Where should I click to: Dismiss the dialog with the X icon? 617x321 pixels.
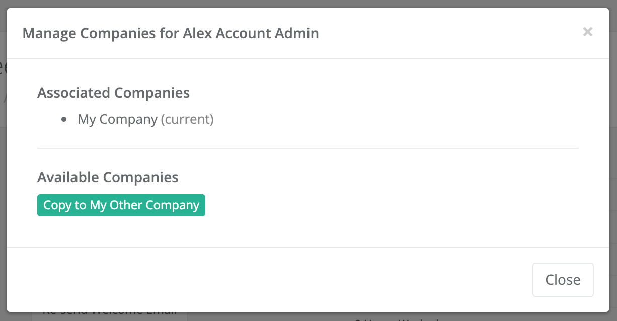tap(587, 32)
